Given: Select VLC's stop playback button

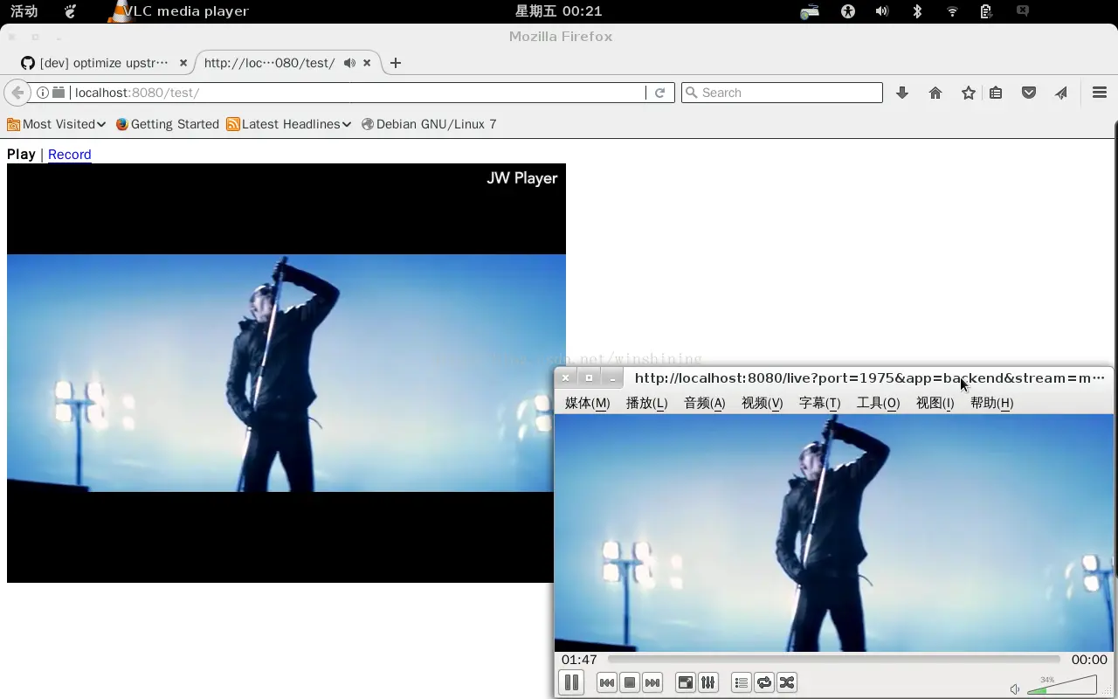Looking at the screenshot, I should coord(629,682).
